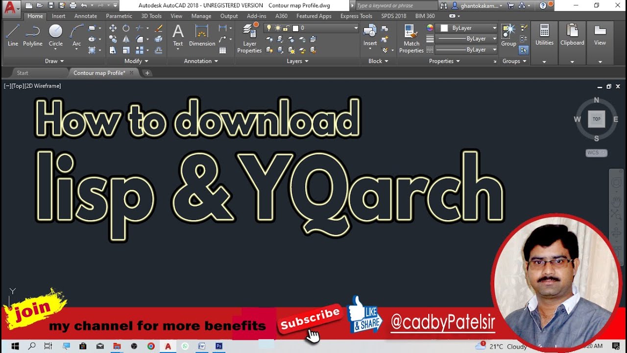Choose the Move tool in Modify panel
Image resolution: width=627 pixels, height=353 pixels.
(113, 28)
